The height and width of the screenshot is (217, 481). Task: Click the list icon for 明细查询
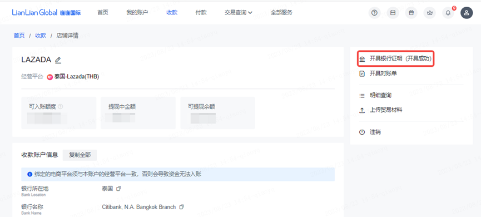coord(363,96)
